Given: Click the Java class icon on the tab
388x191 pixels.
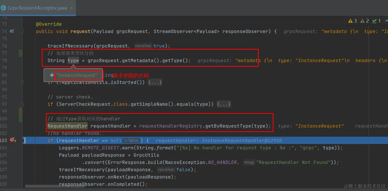Looking at the screenshot, I should coord(3,8).
